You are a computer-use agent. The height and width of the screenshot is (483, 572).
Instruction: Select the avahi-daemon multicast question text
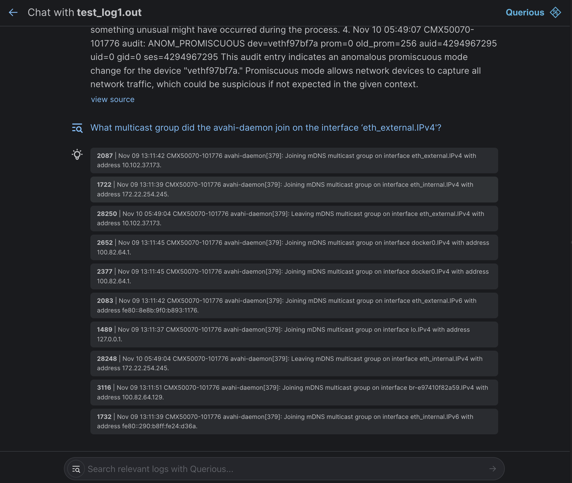[266, 128]
